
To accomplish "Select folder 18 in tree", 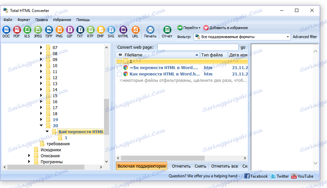I will tap(55, 114).
